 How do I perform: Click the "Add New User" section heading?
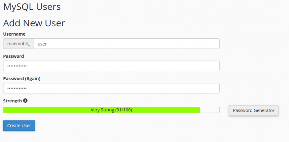[34, 23]
